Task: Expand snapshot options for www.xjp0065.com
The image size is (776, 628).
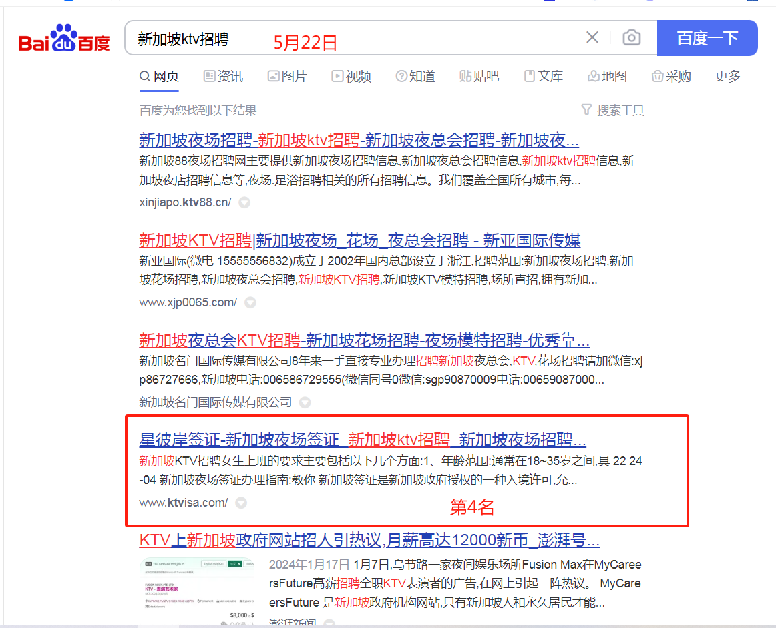Action: [x=250, y=302]
